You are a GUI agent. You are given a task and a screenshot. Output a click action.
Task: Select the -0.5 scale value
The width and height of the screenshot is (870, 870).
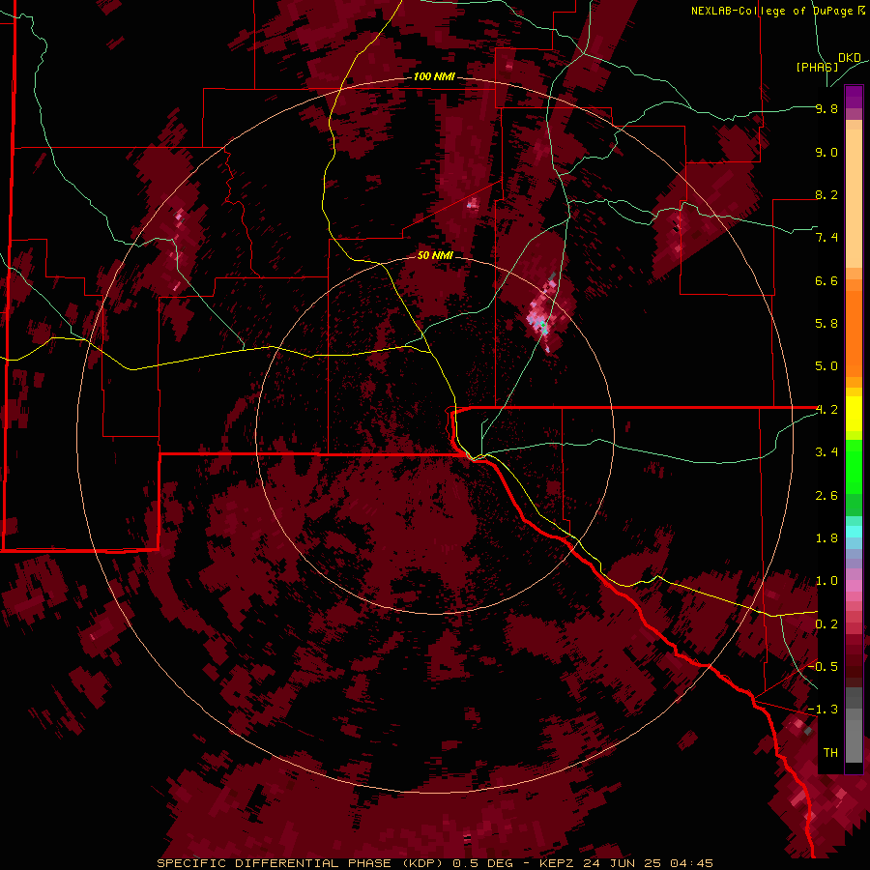point(823,666)
